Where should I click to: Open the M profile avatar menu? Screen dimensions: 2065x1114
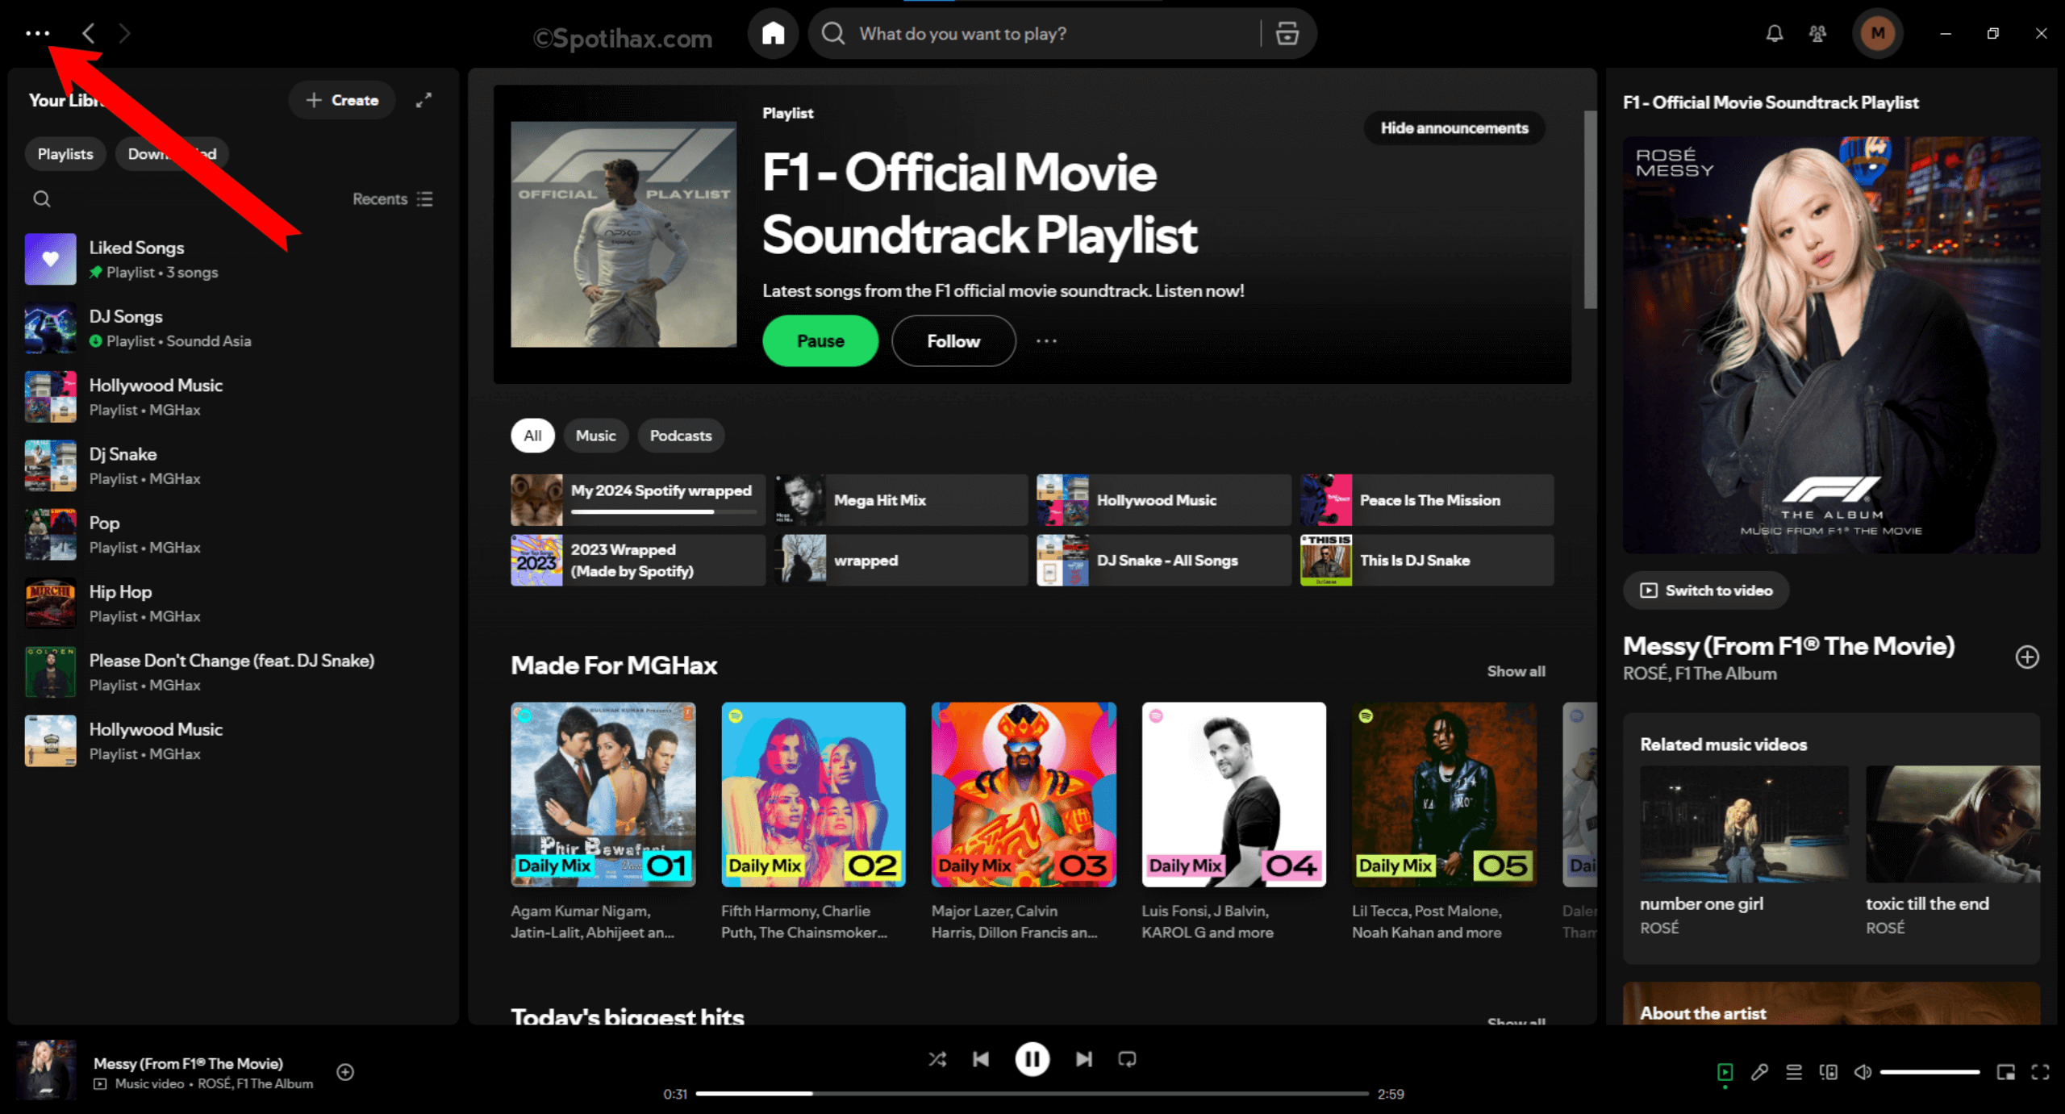pyautogui.click(x=1878, y=33)
